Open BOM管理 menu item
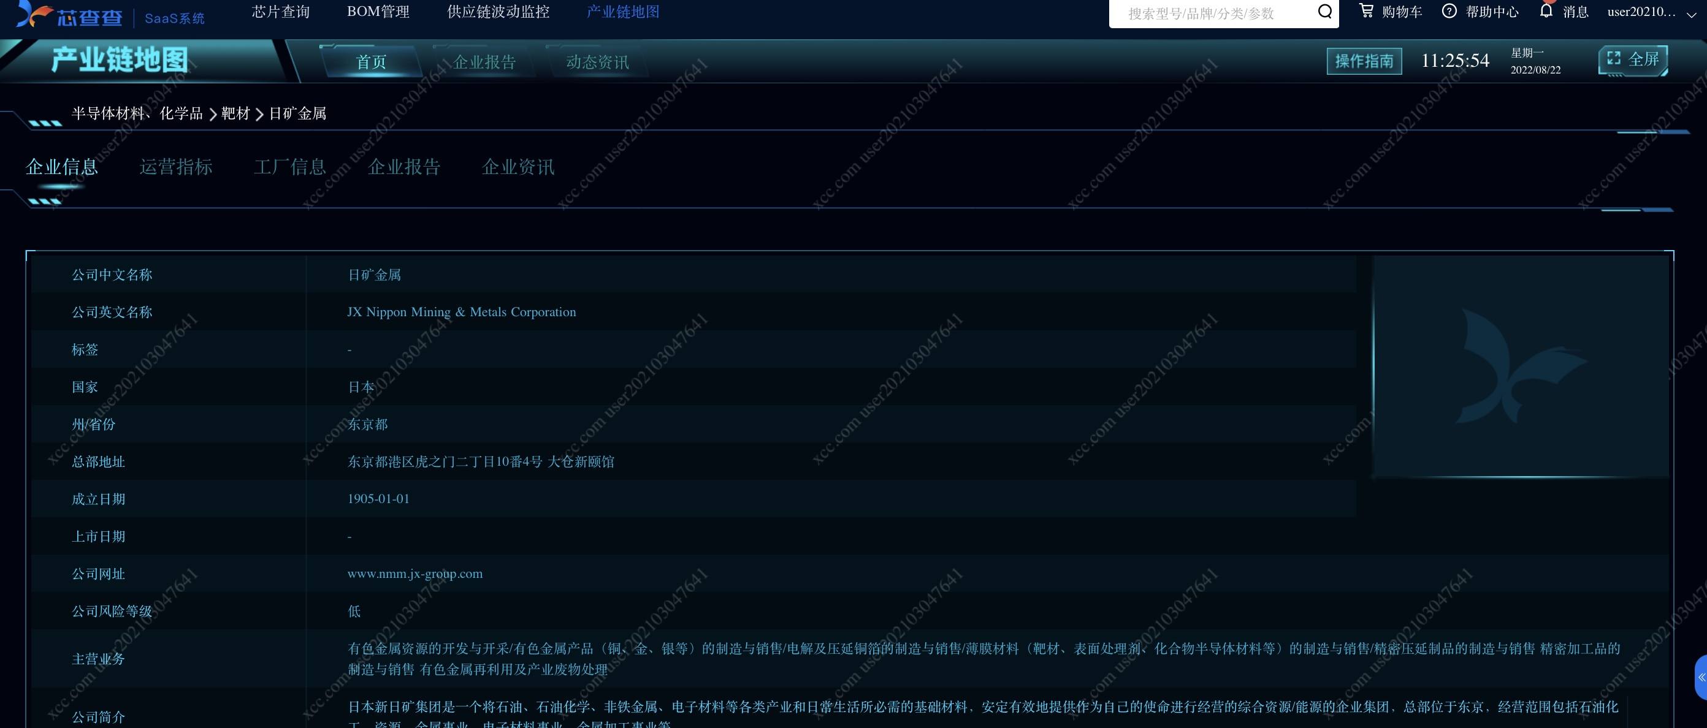 point(378,12)
